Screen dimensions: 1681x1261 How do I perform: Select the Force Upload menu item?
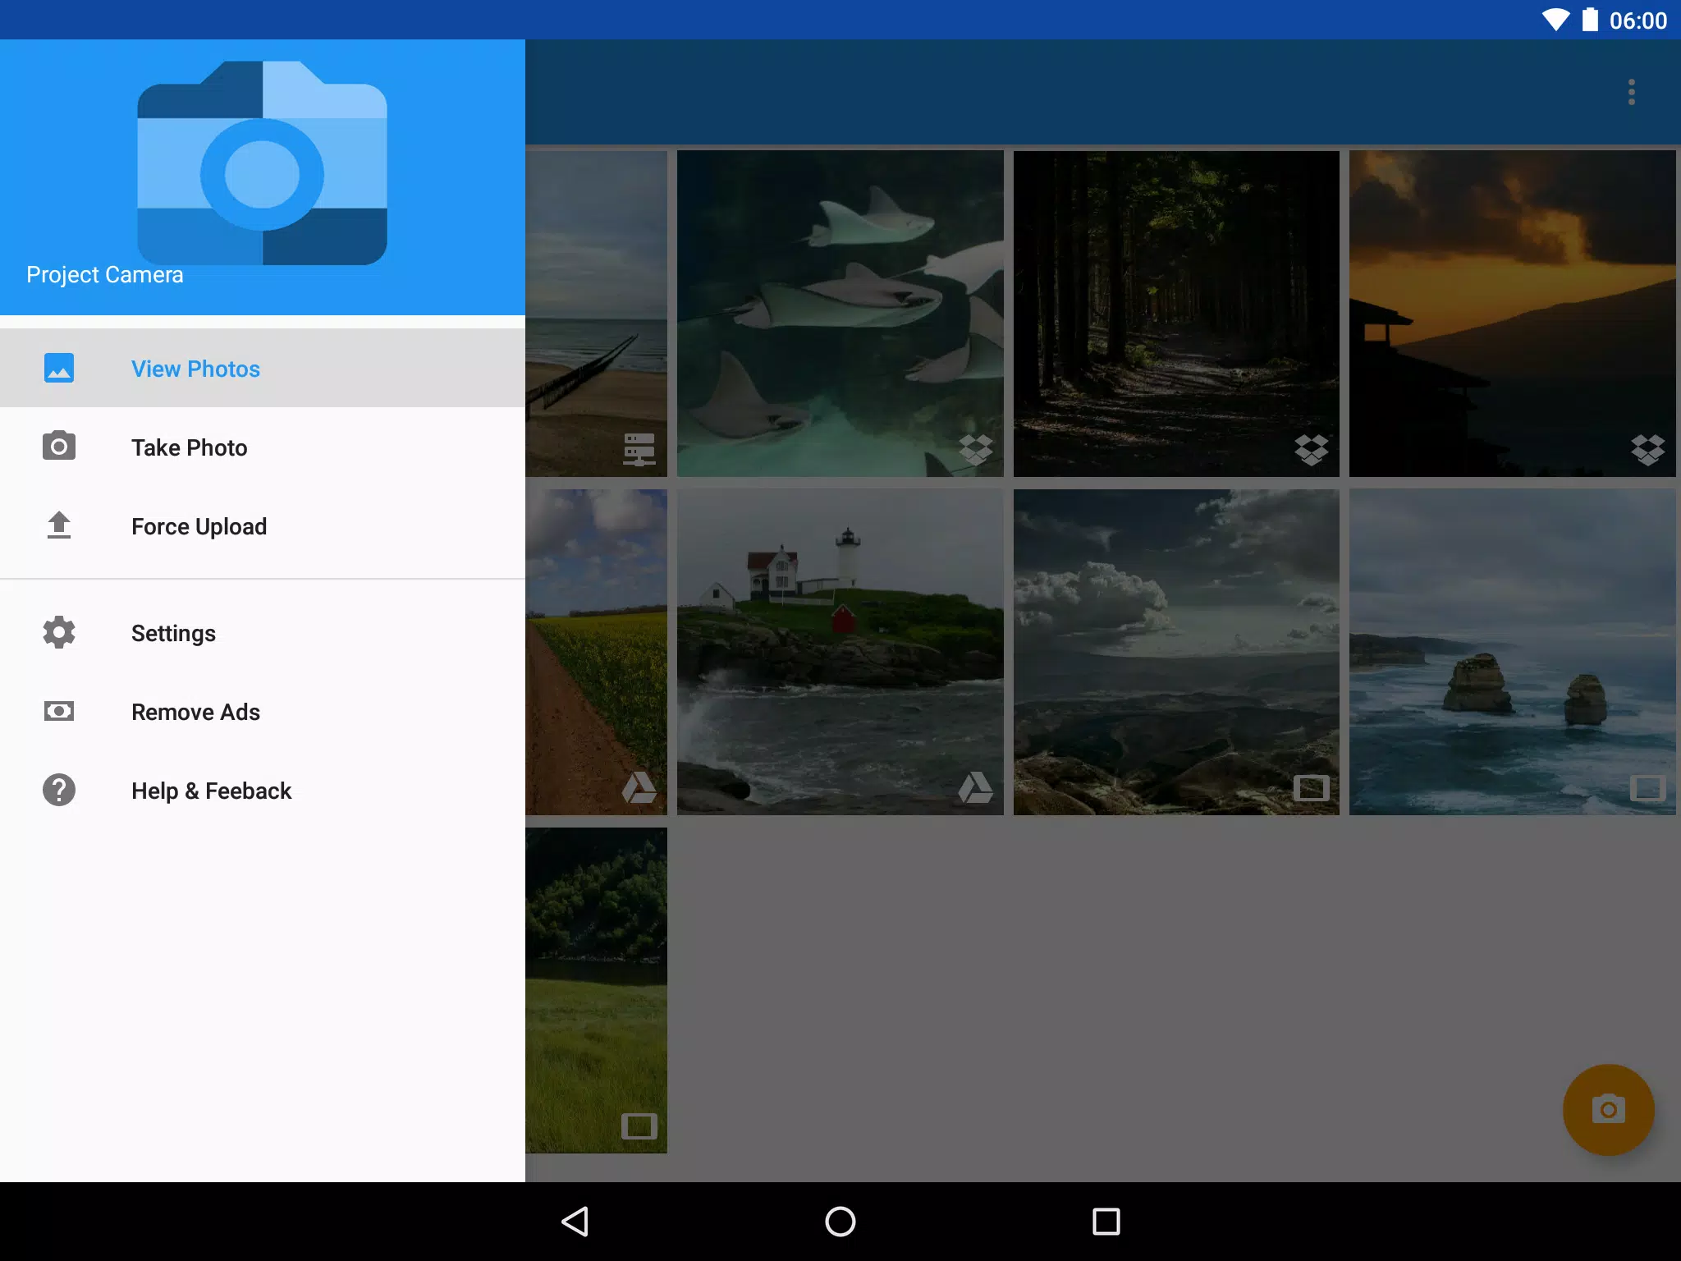point(263,525)
